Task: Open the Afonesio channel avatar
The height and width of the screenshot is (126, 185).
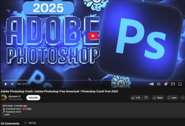Action: pos(4,97)
